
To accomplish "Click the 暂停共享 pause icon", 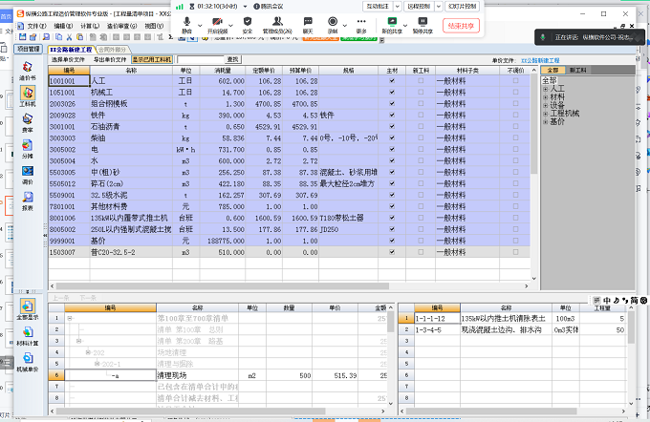I will coord(422,25).
